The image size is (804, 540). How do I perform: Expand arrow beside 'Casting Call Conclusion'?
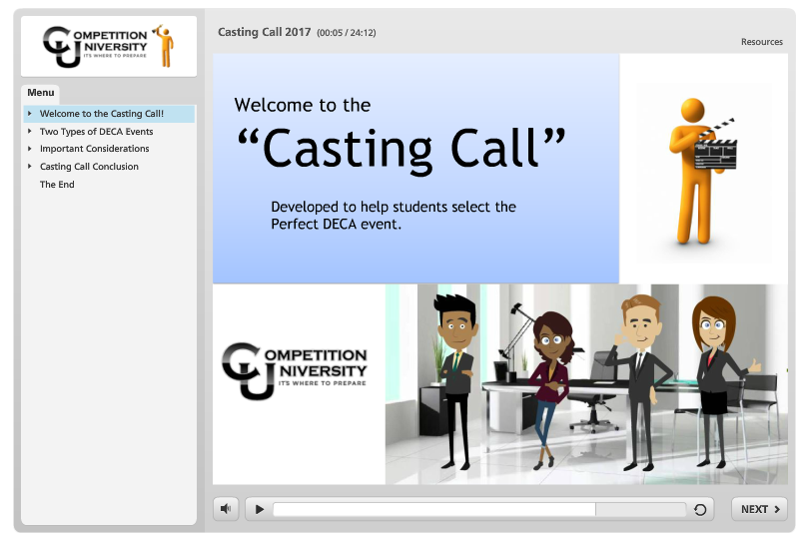click(x=30, y=166)
